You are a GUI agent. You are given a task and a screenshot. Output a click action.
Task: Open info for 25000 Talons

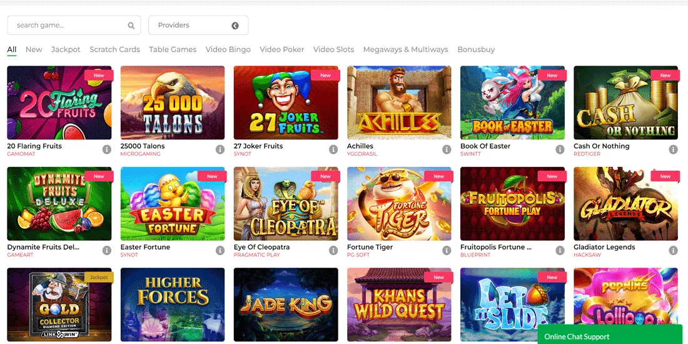point(220,149)
